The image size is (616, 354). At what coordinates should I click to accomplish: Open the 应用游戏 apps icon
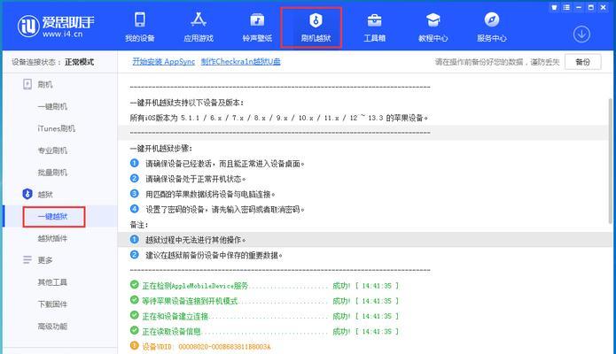[x=199, y=19]
